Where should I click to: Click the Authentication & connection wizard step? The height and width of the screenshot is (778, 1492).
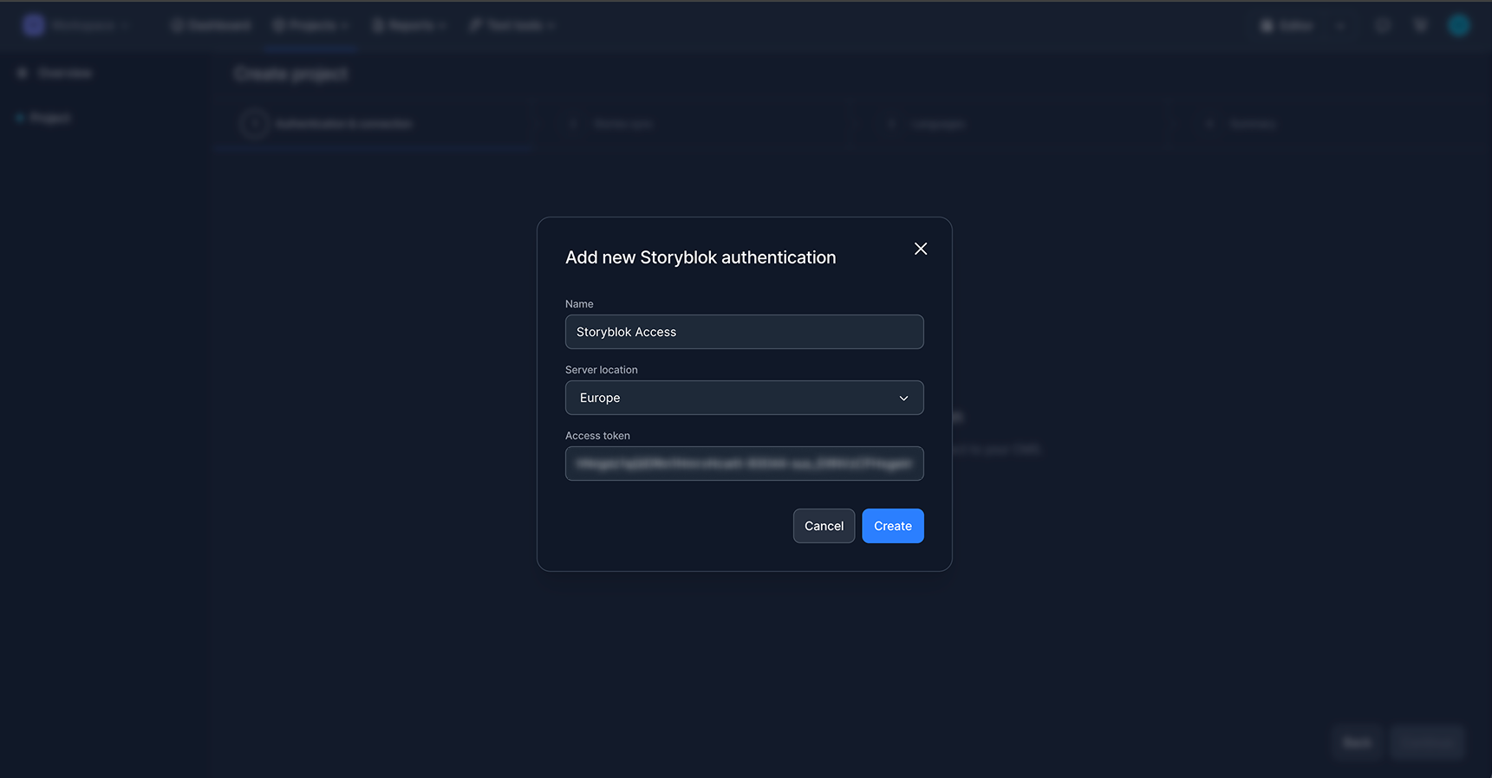(344, 124)
